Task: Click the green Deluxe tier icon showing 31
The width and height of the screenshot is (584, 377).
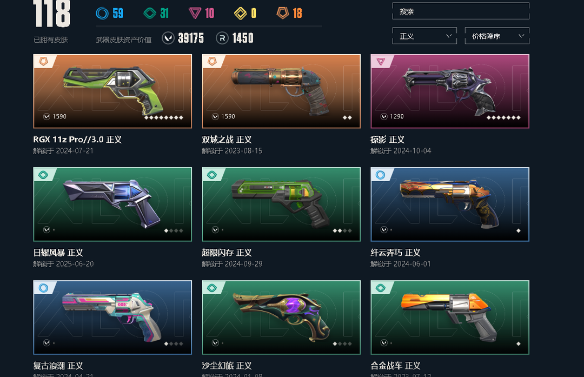Action: click(x=150, y=14)
